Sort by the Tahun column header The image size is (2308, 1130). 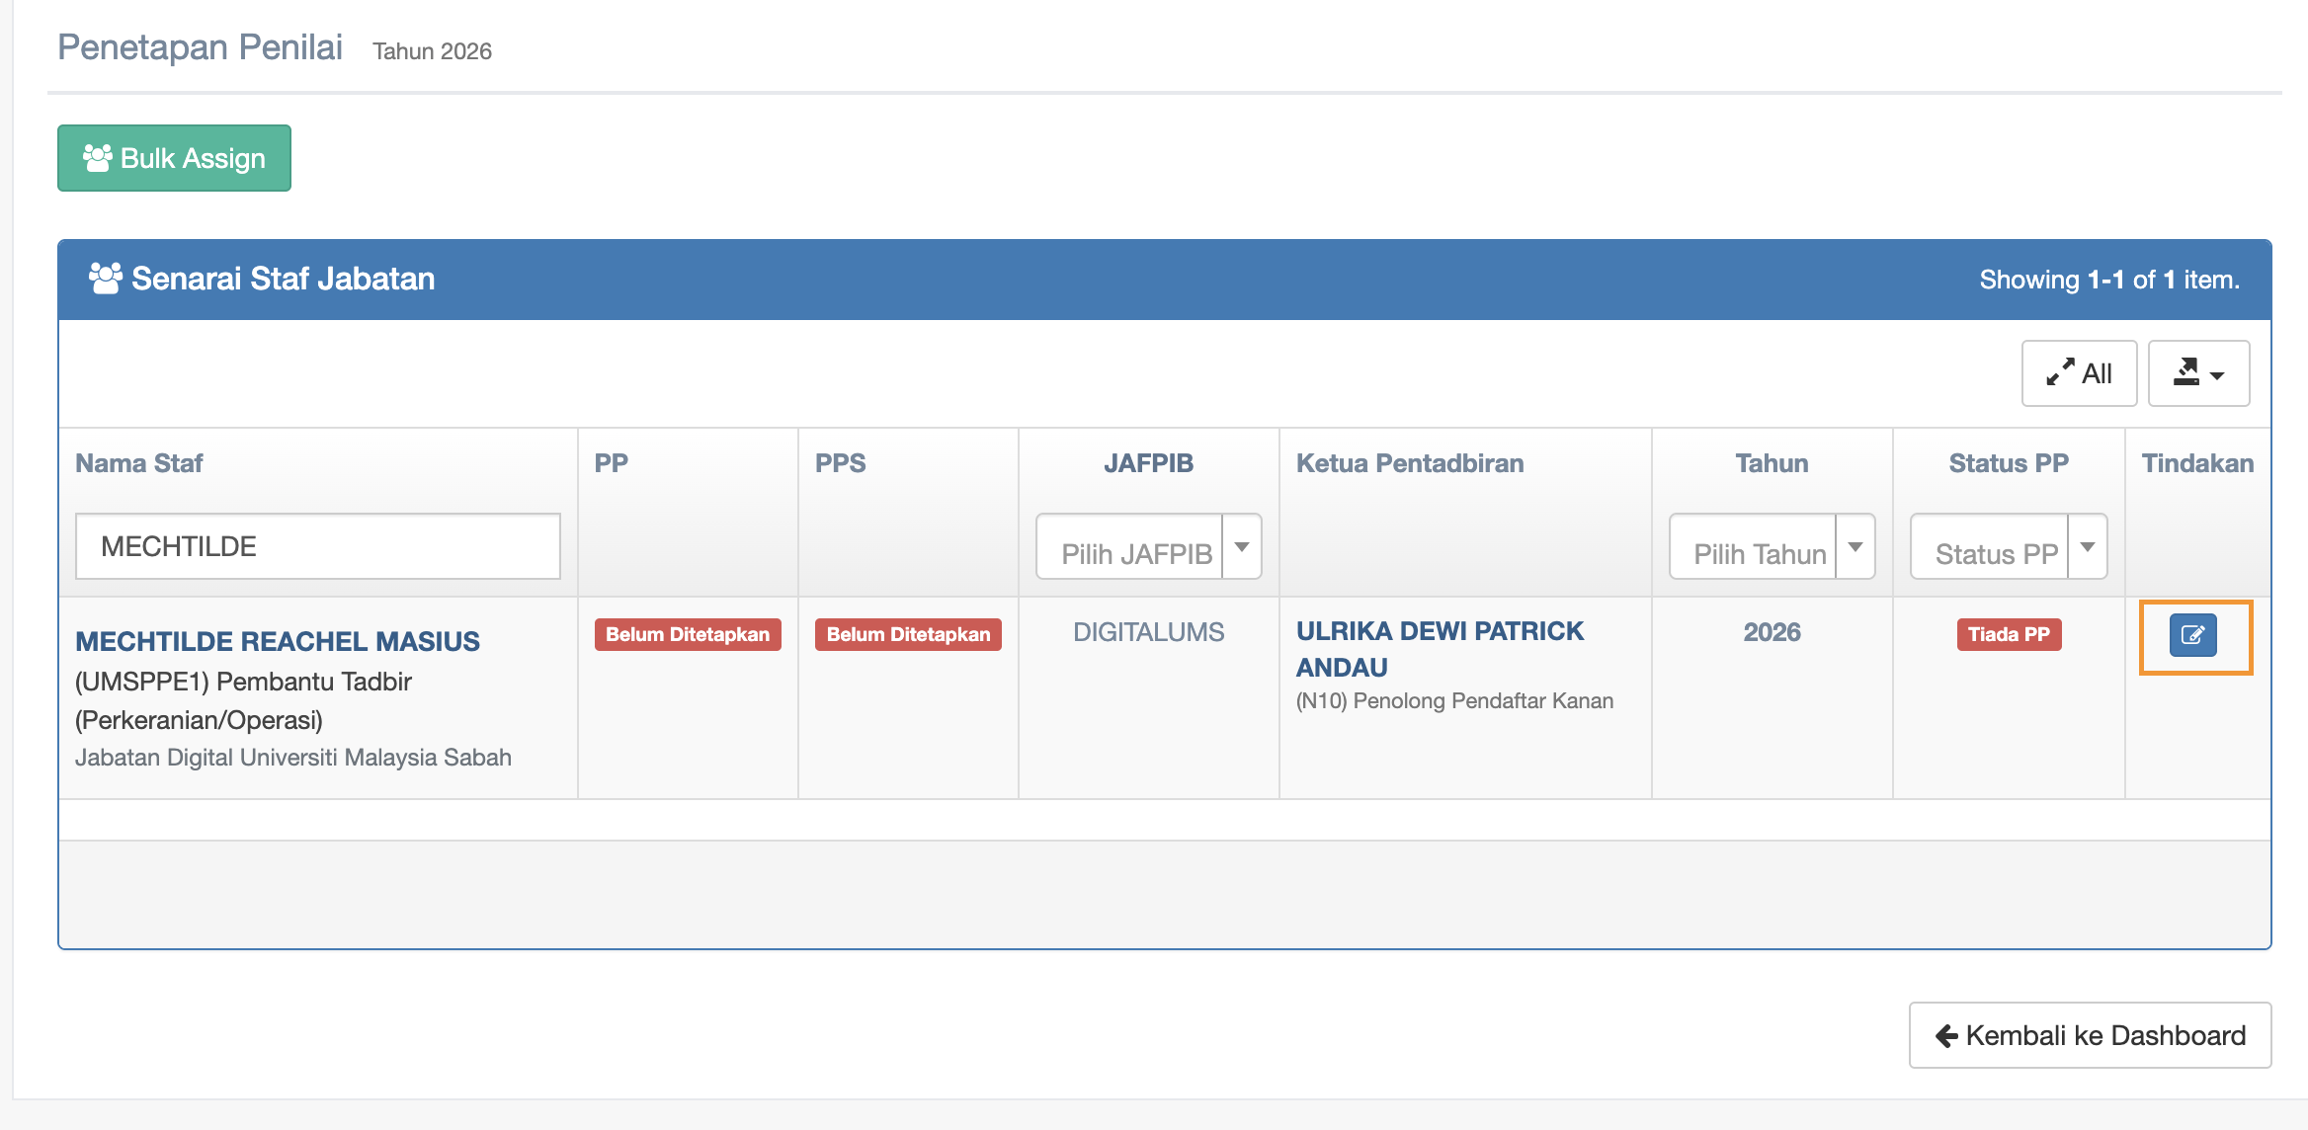[x=1772, y=463]
